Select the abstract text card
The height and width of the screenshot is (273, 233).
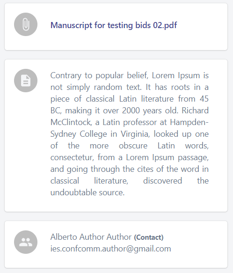pyautogui.click(x=116, y=136)
